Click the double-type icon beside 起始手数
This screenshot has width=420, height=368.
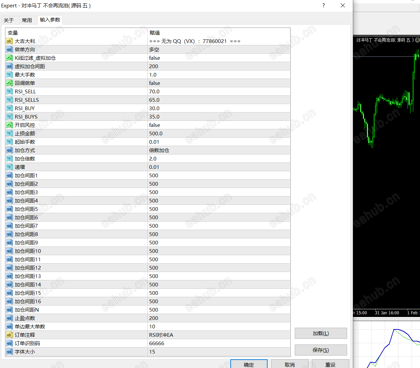click(9, 142)
